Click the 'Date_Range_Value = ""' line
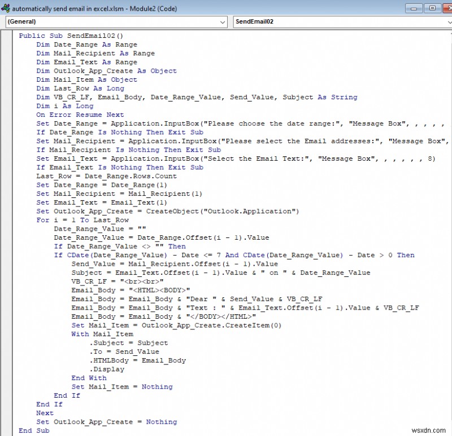The image size is (452, 436). pos(100,229)
